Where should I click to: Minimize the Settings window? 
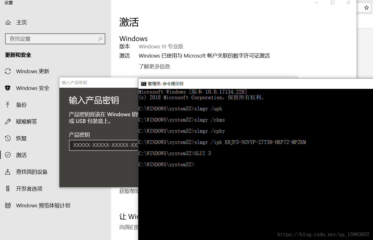coord(317,3)
